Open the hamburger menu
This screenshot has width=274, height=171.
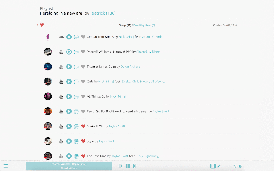pos(5,166)
